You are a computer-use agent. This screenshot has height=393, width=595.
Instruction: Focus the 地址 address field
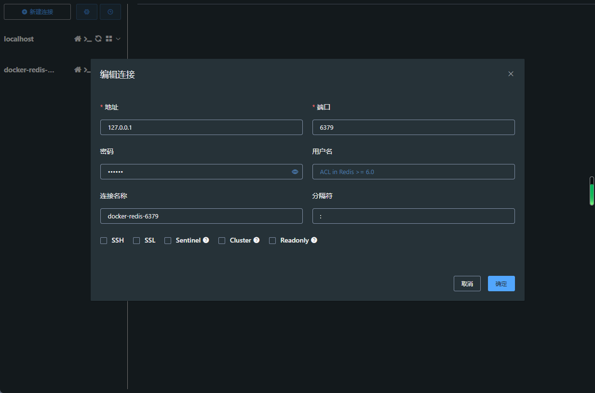202,127
